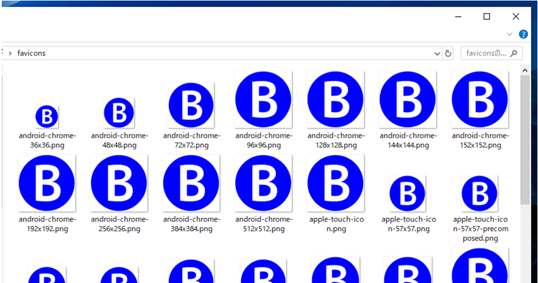Select the android-chrome-144x144.png thumbnail
Image resolution: width=538 pixels, height=283 pixels.
[408, 100]
